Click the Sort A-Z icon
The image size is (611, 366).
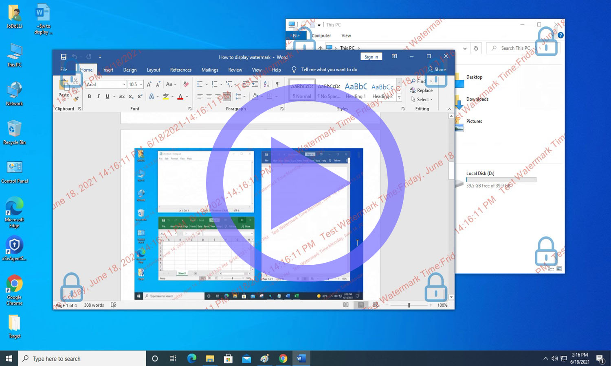pyautogui.click(x=266, y=84)
